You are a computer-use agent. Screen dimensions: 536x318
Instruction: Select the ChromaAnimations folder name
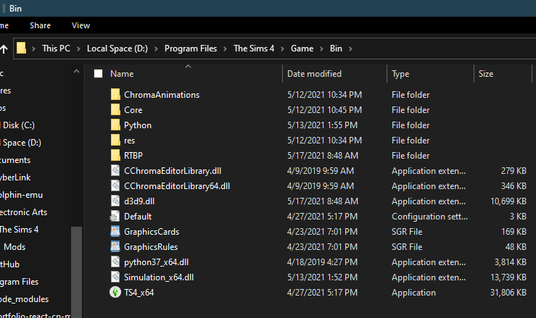[162, 95]
